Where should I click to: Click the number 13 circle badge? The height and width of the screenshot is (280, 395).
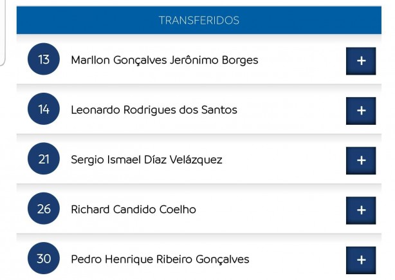pos(44,59)
